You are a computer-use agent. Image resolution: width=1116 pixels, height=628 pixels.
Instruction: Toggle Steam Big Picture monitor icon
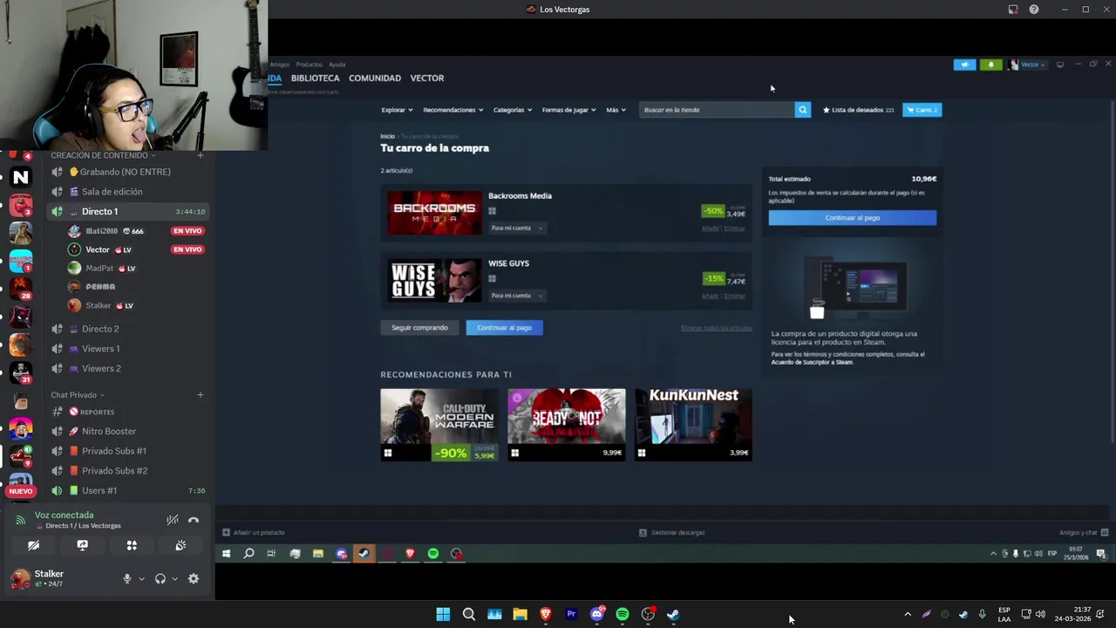[1060, 65]
